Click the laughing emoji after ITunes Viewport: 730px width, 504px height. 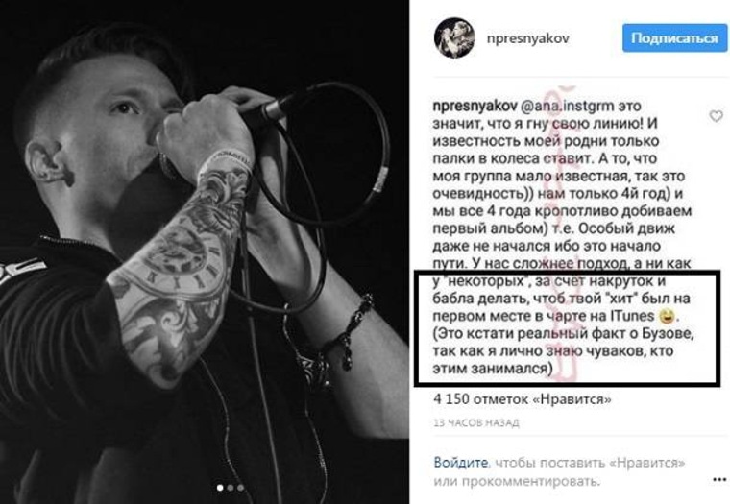click(667, 317)
